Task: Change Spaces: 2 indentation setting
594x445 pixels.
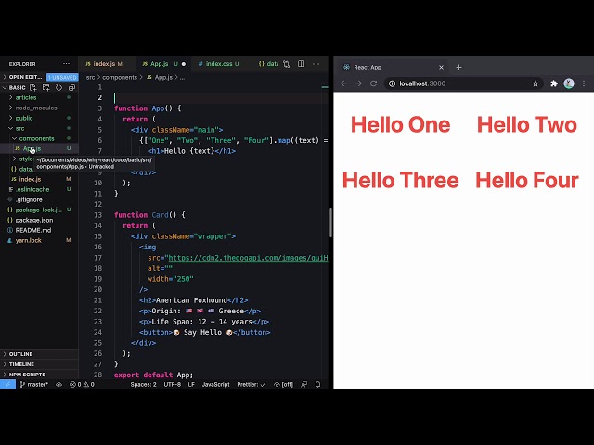Action: tap(143, 384)
